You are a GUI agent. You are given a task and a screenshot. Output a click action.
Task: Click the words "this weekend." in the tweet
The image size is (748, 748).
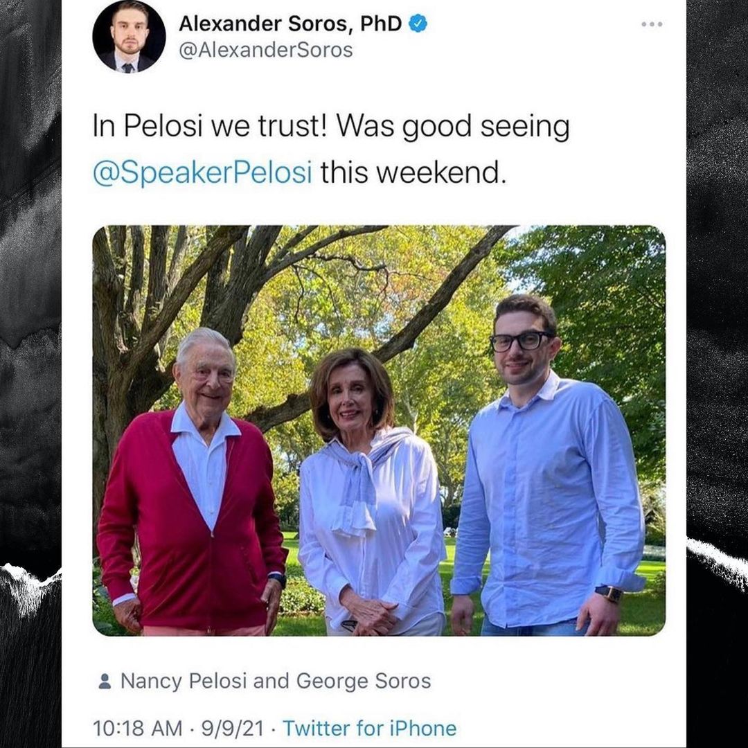tap(413, 172)
